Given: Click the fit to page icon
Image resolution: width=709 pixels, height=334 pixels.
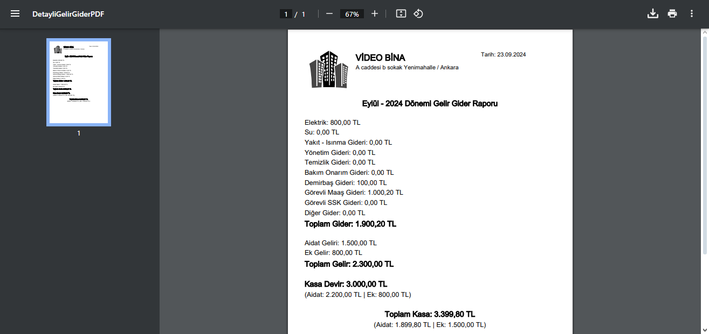Looking at the screenshot, I should (x=401, y=14).
